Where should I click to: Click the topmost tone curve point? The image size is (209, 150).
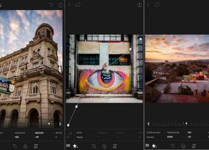[x=141, y=39]
